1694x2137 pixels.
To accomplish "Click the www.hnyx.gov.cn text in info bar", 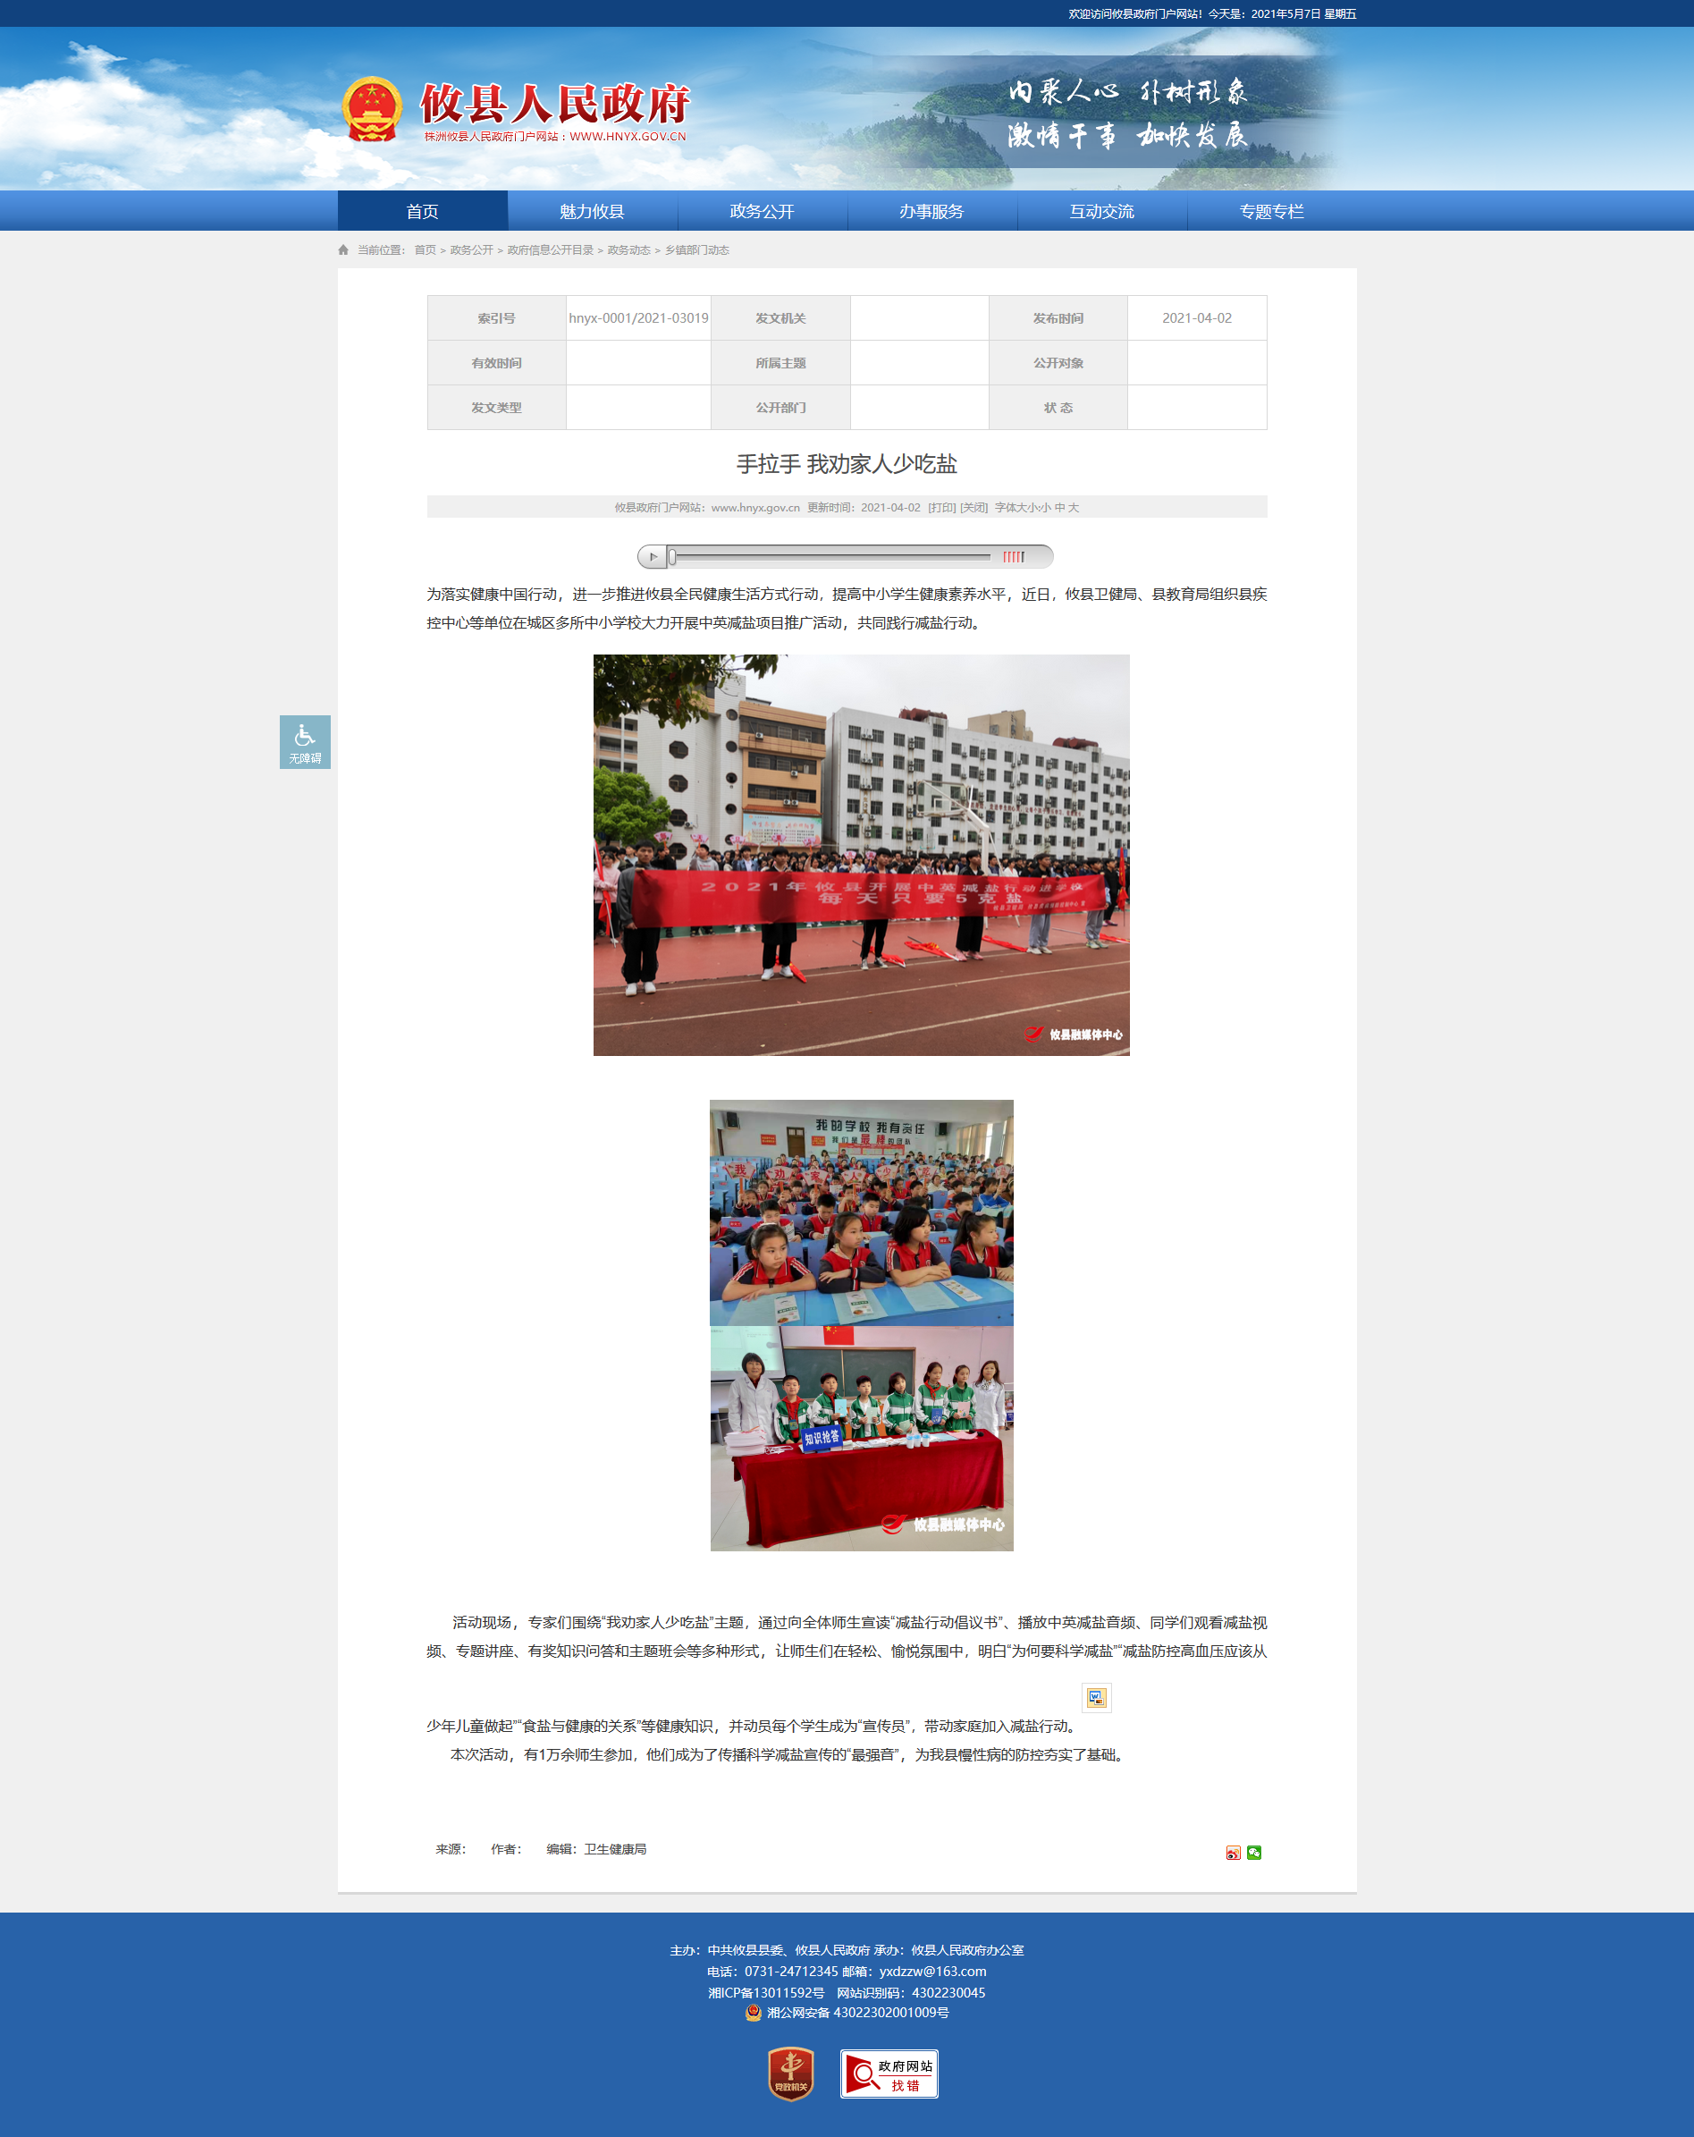I will [755, 508].
